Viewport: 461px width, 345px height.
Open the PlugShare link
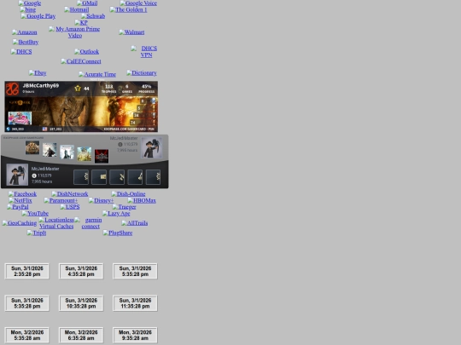118,233
